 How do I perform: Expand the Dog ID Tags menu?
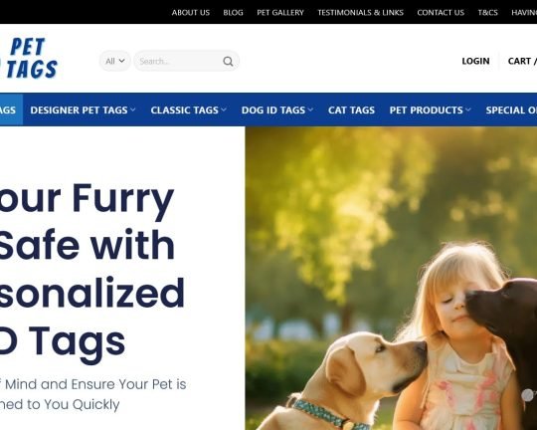coord(277,110)
